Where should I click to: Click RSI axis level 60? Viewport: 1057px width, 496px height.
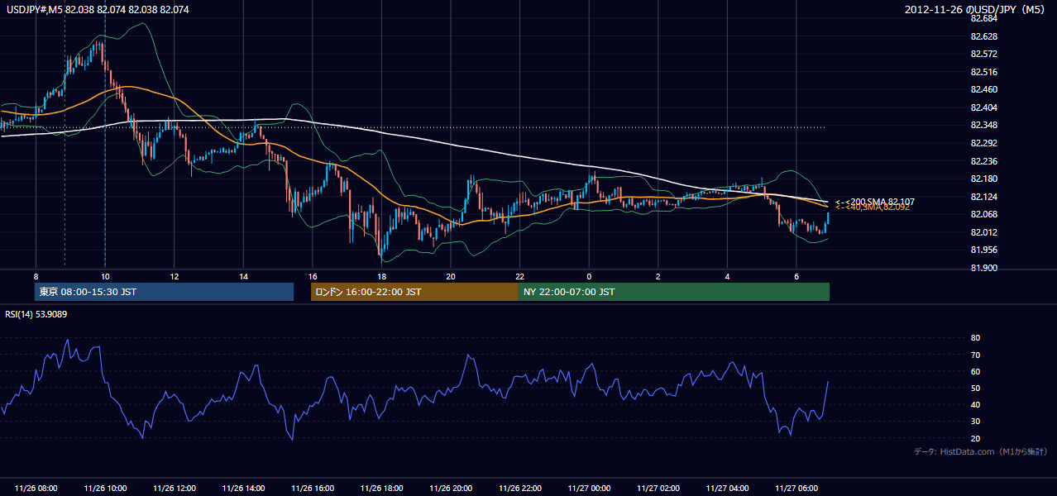click(x=976, y=371)
